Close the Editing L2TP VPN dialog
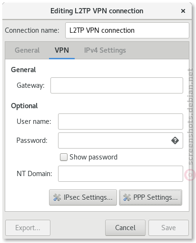 click(183, 11)
